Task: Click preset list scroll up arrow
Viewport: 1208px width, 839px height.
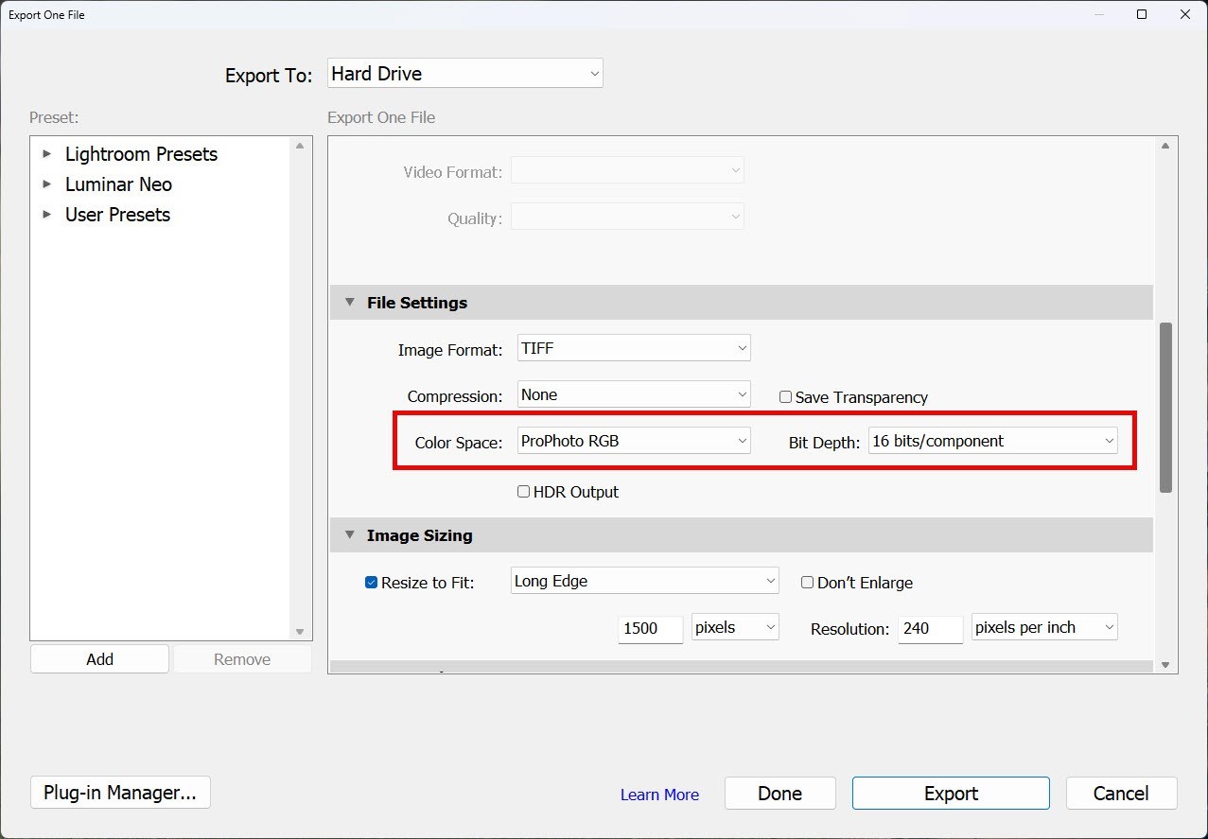Action: (x=300, y=146)
